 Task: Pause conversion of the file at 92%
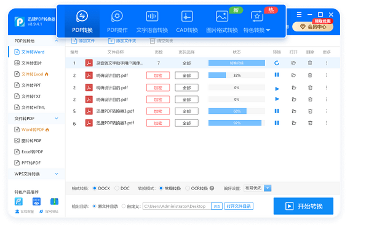[277, 122]
